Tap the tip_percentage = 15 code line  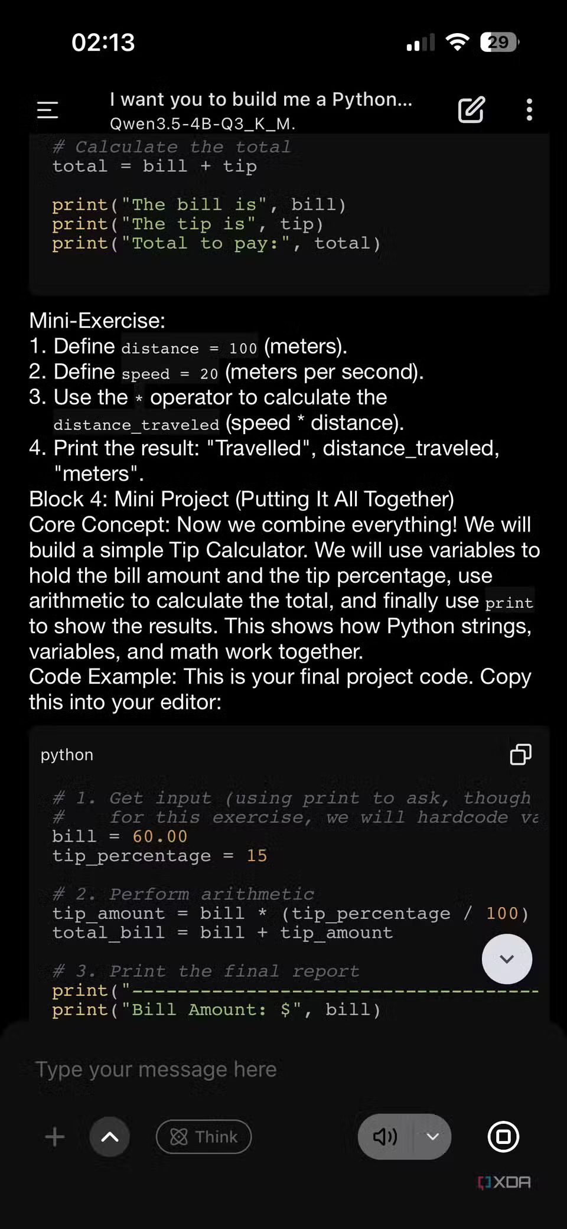click(159, 856)
